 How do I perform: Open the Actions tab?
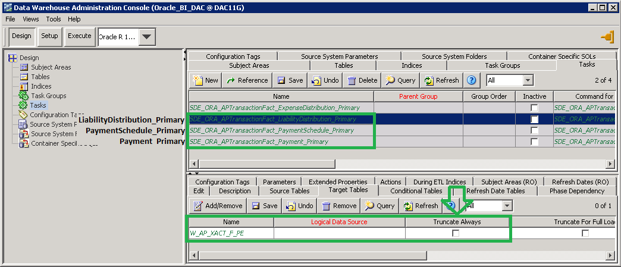(x=390, y=182)
